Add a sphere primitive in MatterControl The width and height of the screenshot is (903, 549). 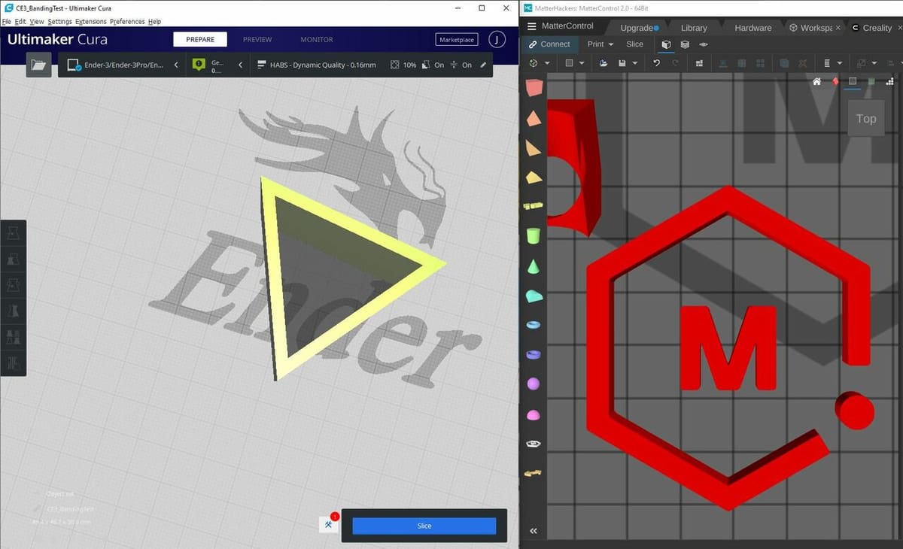pyautogui.click(x=534, y=384)
